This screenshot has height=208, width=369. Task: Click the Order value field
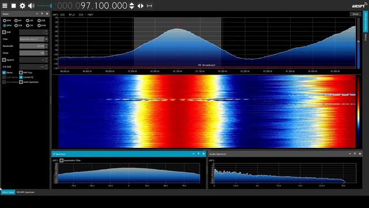32,53
